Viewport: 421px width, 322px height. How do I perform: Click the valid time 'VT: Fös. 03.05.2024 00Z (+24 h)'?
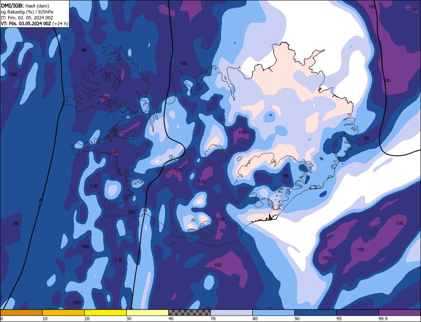(35, 24)
